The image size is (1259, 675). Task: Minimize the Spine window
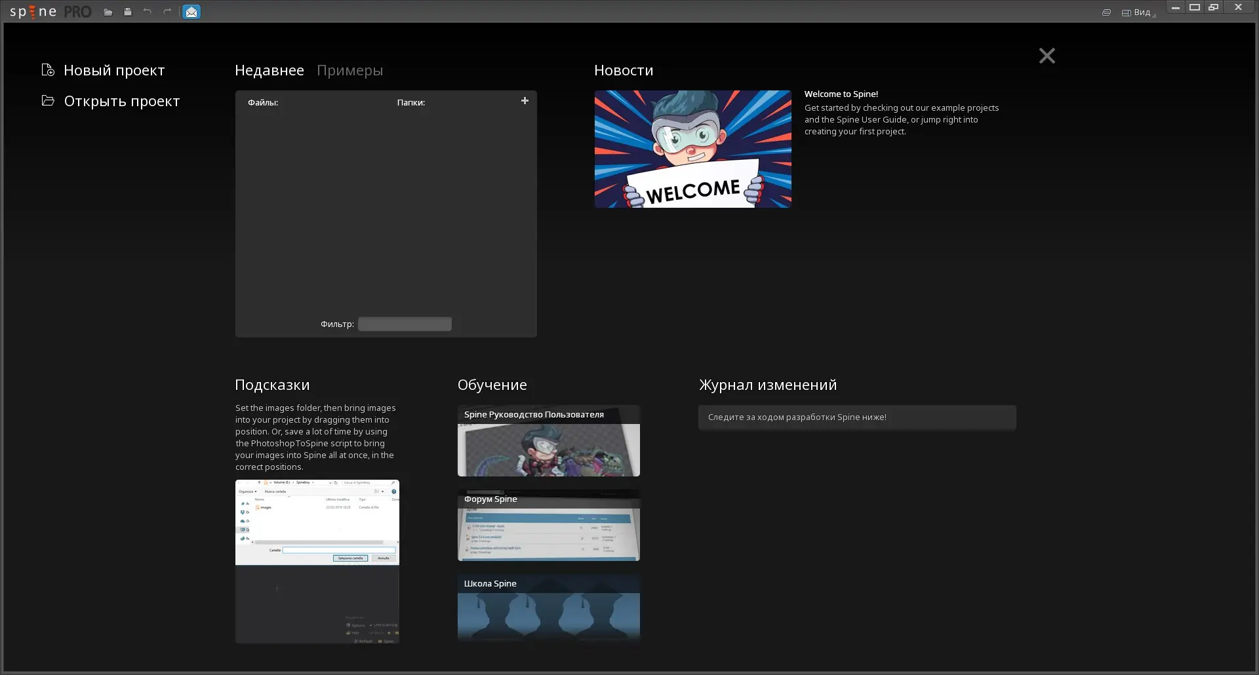pos(1176,7)
